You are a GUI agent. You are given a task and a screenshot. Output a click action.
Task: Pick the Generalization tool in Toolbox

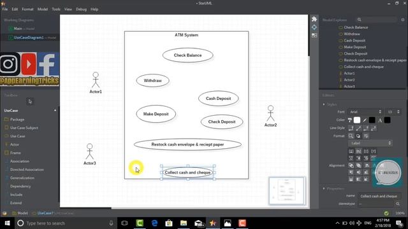pos(22,178)
